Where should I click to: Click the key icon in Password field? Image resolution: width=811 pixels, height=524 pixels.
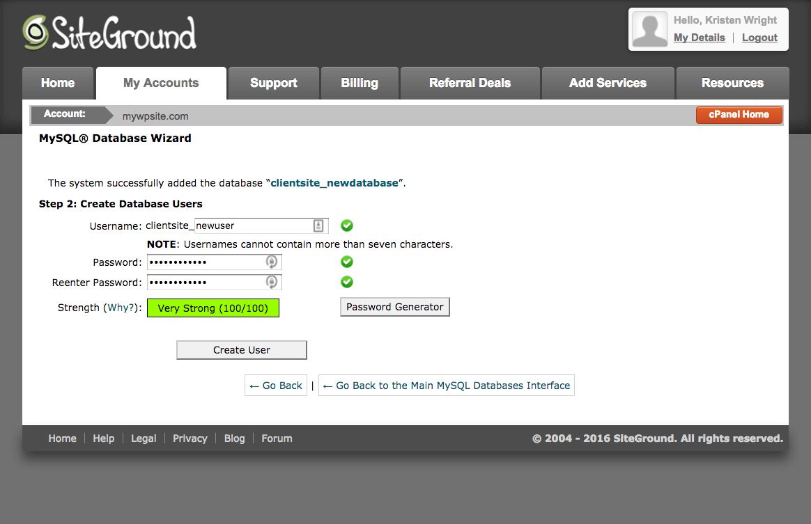(272, 262)
